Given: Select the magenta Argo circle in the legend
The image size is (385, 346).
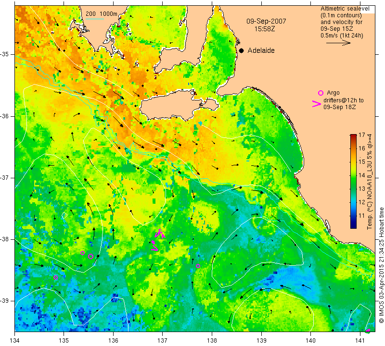Looking at the screenshot, I should [321, 93].
